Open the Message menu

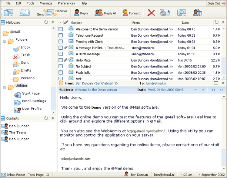[46, 3]
